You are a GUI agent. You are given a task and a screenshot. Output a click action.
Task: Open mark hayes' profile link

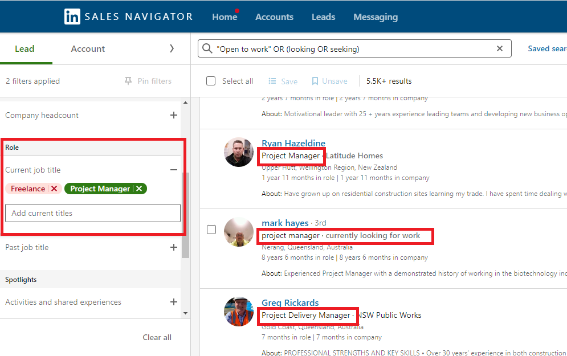click(285, 223)
